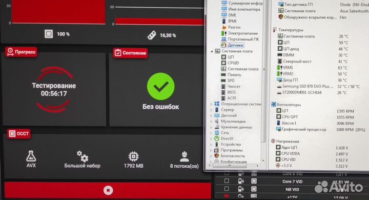The image size is (369, 200).
Task: Open the Разгон flame icon
Action: point(224,27)
